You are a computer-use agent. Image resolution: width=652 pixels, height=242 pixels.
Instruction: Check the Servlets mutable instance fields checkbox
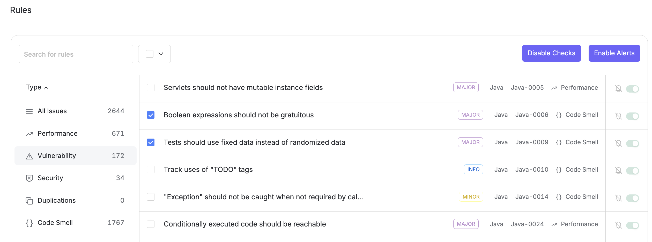pyautogui.click(x=151, y=88)
